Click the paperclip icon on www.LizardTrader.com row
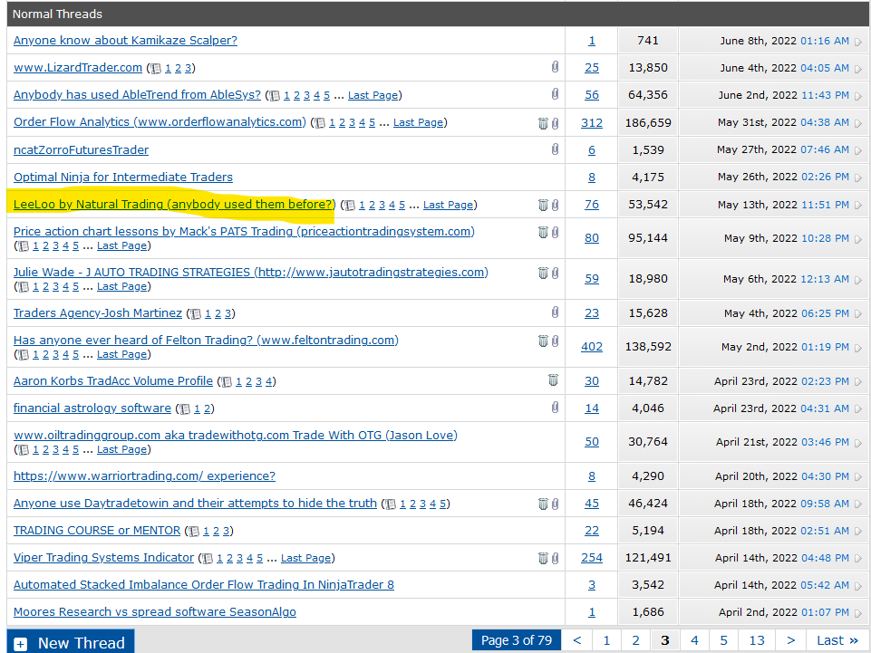The width and height of the screenshot is (871, 653). 555,67
